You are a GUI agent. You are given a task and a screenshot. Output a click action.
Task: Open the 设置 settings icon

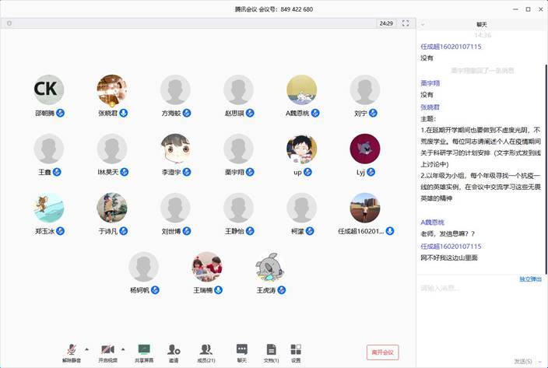point(296,351)
